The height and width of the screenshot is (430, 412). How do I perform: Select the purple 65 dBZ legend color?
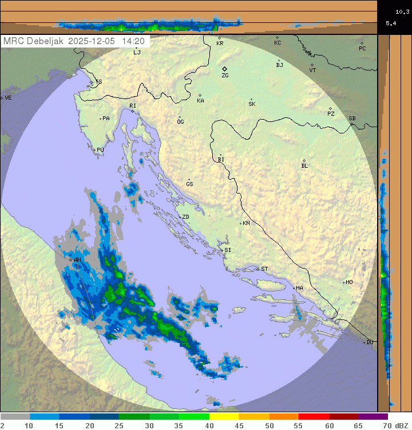[373, 417]
